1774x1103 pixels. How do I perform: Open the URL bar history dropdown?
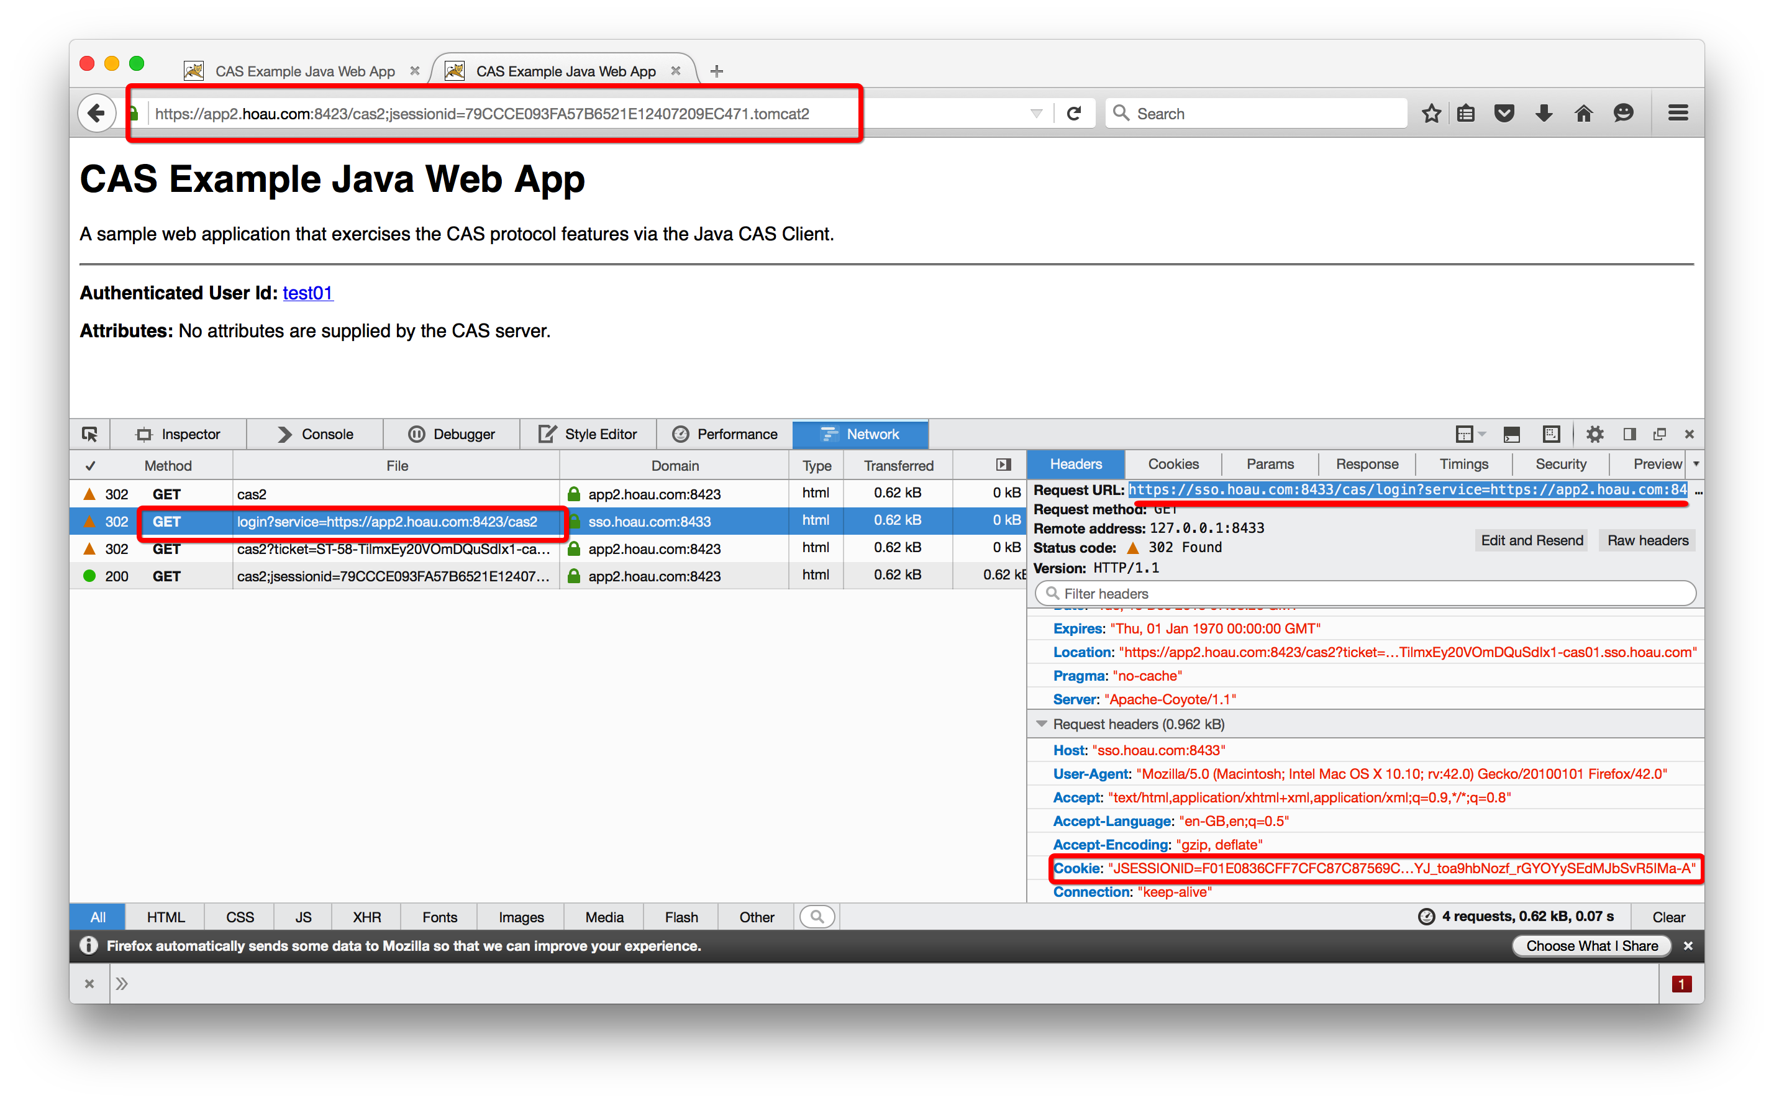(x=1036, y=113)
